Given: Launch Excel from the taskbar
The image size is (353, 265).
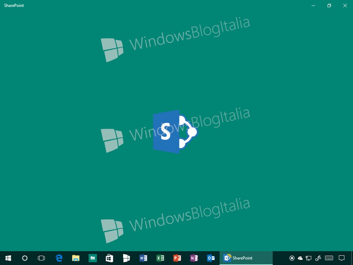Looking at the screenshot, I should (160, 258).
